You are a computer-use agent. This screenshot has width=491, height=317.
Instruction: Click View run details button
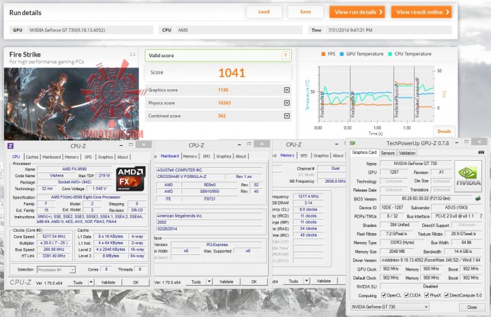coord(357,12)
